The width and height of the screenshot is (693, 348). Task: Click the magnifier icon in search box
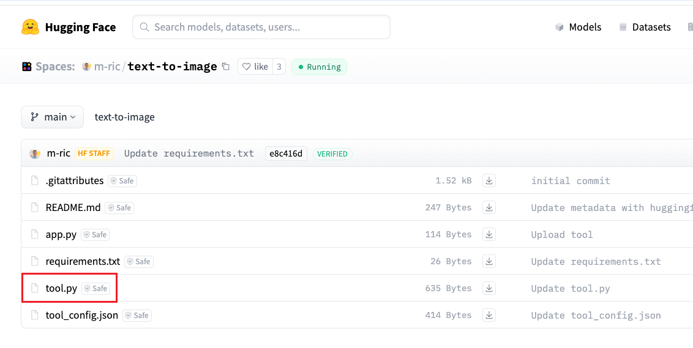coord(144,27)
